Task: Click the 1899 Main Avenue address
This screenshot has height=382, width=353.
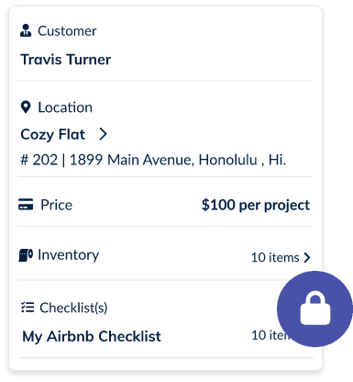Action: pos(153,160)
